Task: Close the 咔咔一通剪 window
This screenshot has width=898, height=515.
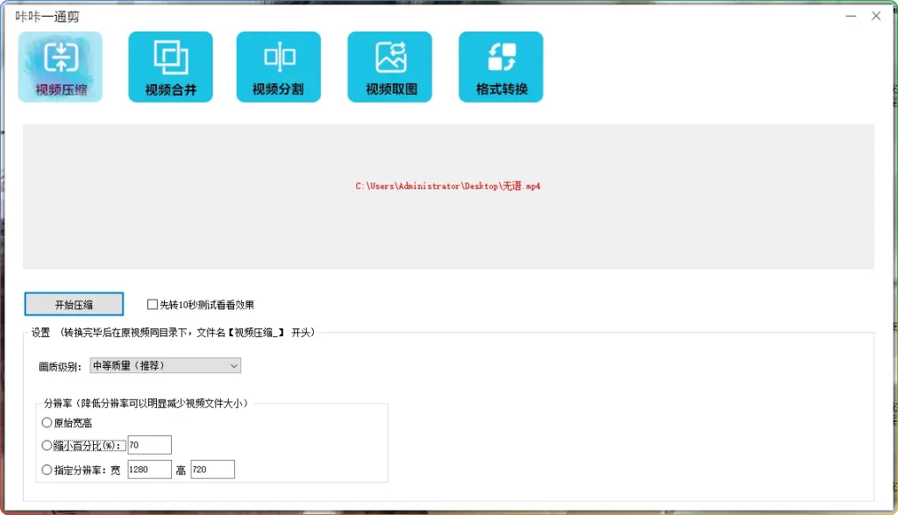Action: click(876, 16)
